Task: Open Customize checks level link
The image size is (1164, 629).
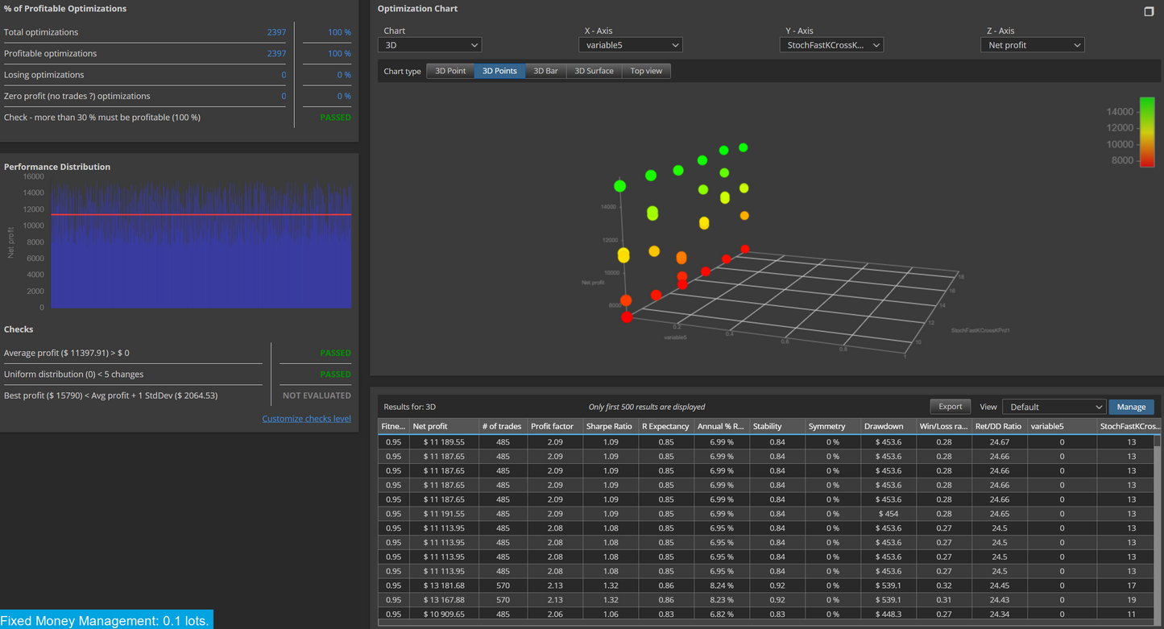Action: pyautogui.click(x=306, y=419)
